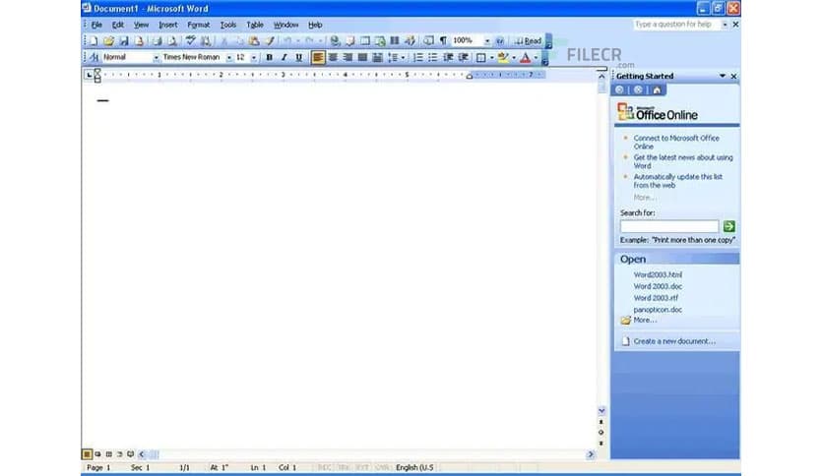Close the Getting Started task pane

click(x=733, y=76)
